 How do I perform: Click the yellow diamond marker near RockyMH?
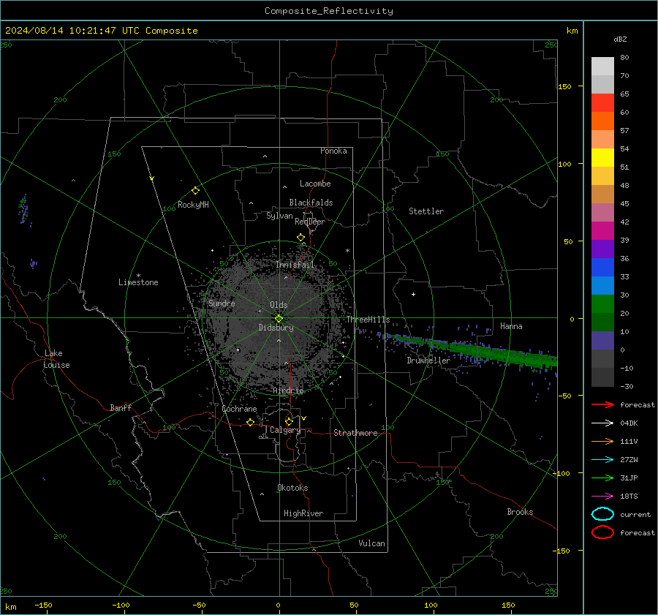coord(195,191)
